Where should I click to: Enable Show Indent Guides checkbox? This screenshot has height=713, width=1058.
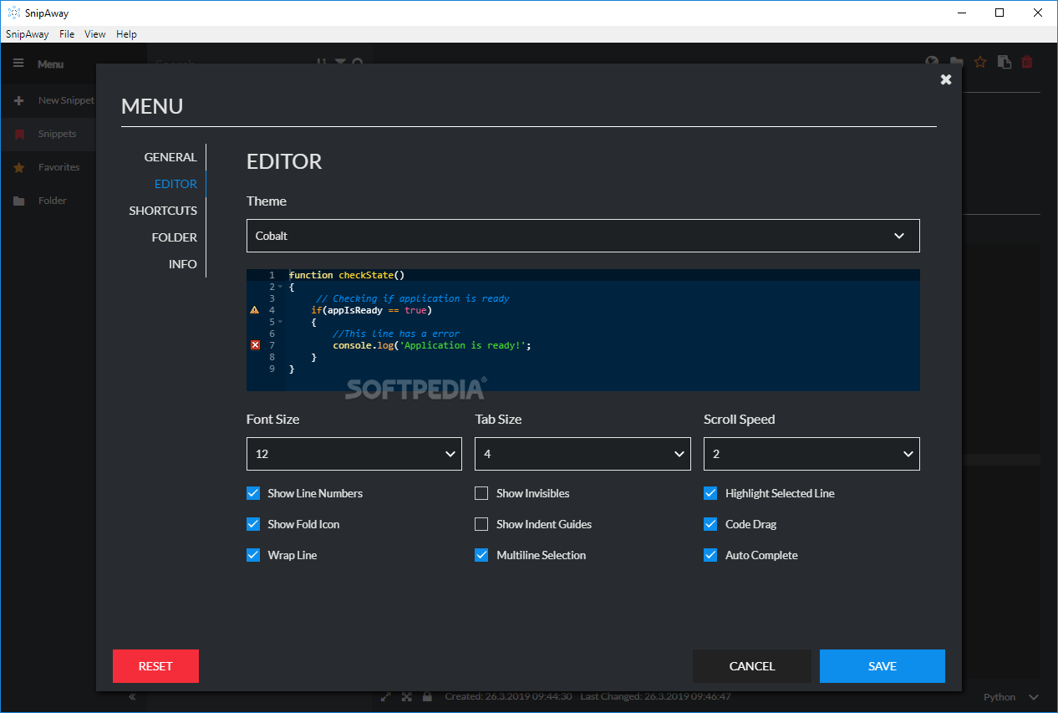[x=481, y=524]
